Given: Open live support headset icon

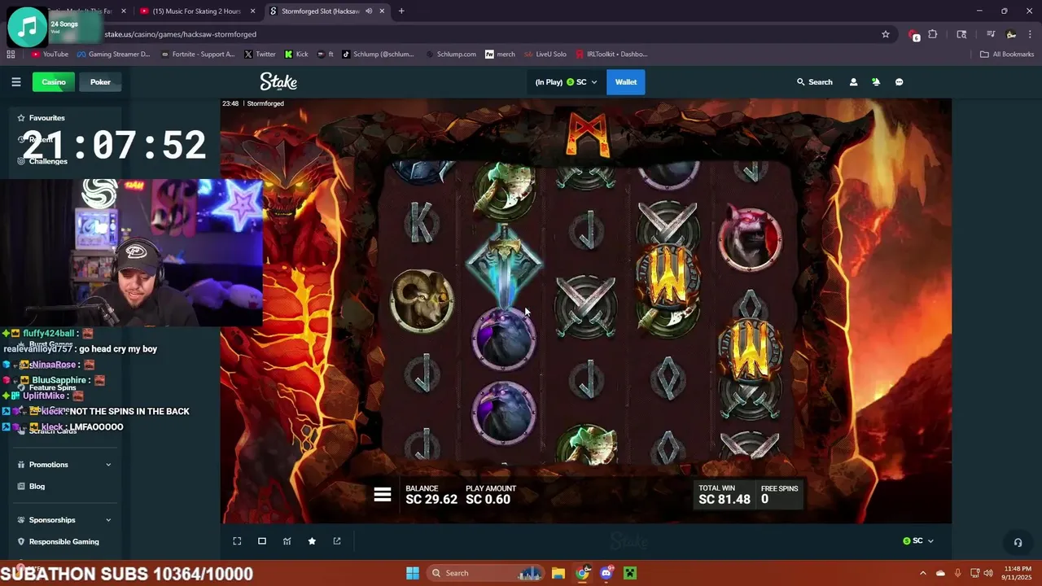Looking at the screenshot, I should pos(1018,542).
